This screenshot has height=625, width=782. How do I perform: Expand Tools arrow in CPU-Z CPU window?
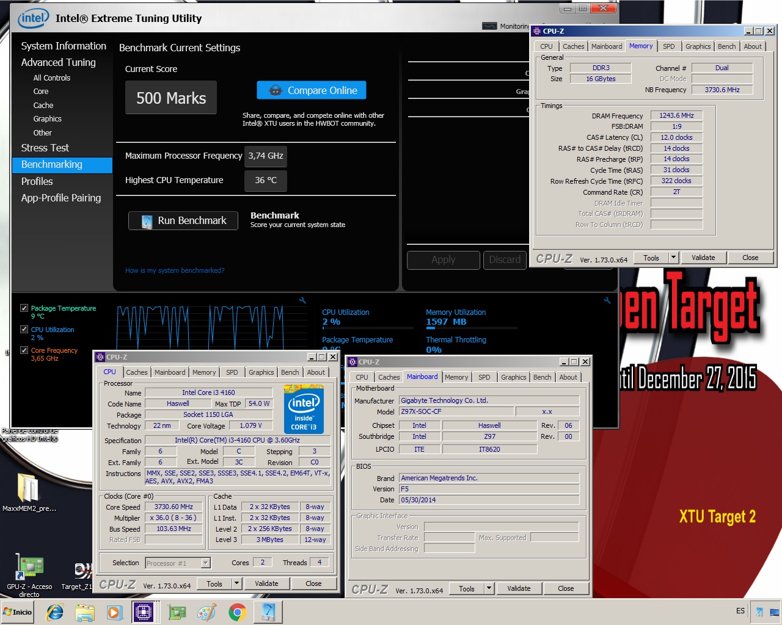click(x=236, y=583)
